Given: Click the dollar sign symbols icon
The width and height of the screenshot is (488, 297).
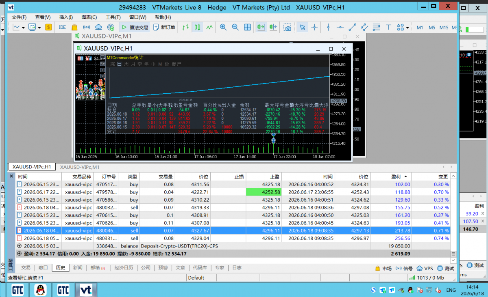Looking at the screenshot, I should (x=48, y=27).
